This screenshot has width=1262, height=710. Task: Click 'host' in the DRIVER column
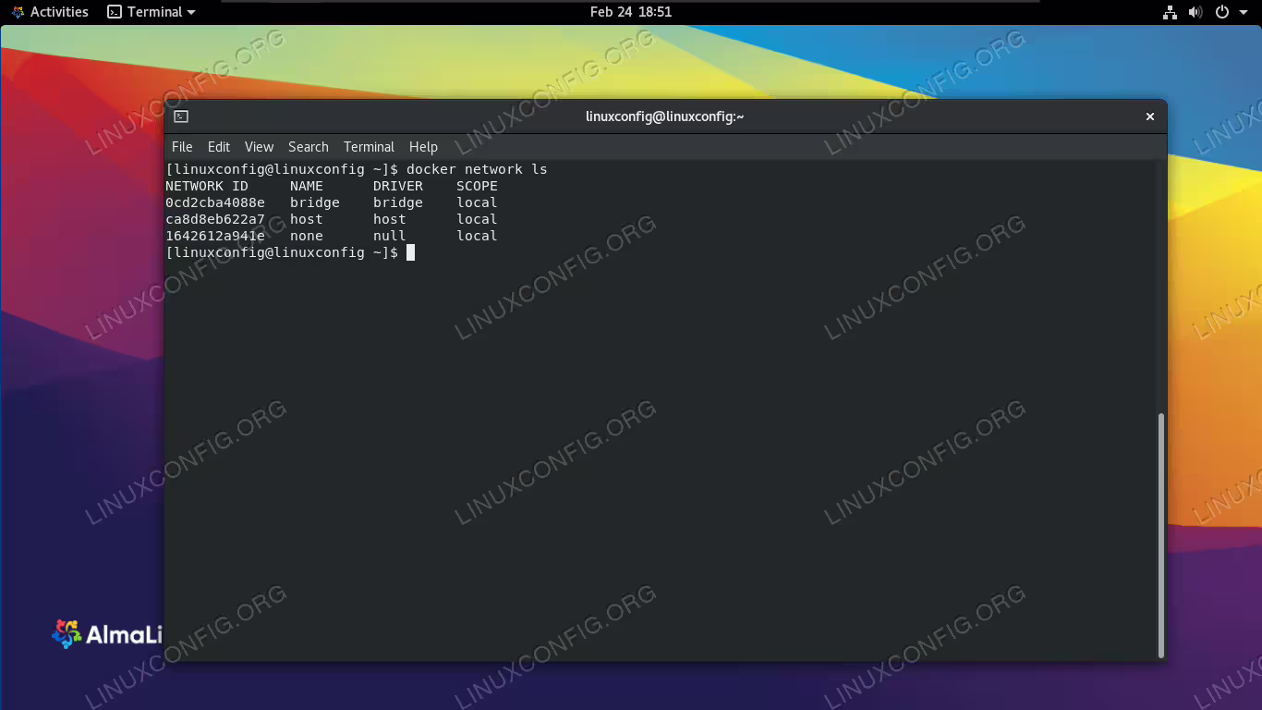[390, 219]
